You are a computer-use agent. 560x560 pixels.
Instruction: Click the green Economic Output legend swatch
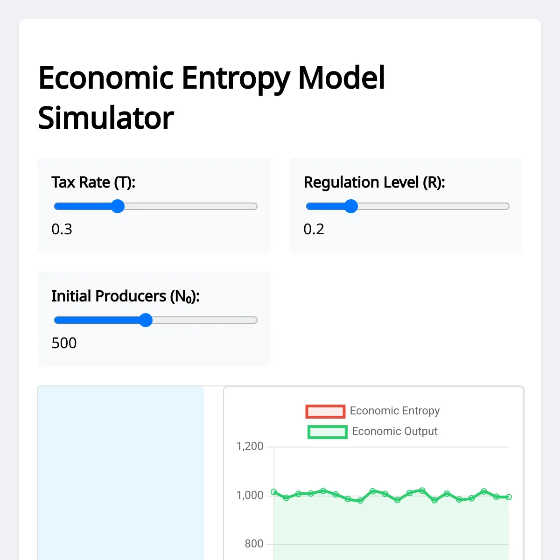point(327,432)
